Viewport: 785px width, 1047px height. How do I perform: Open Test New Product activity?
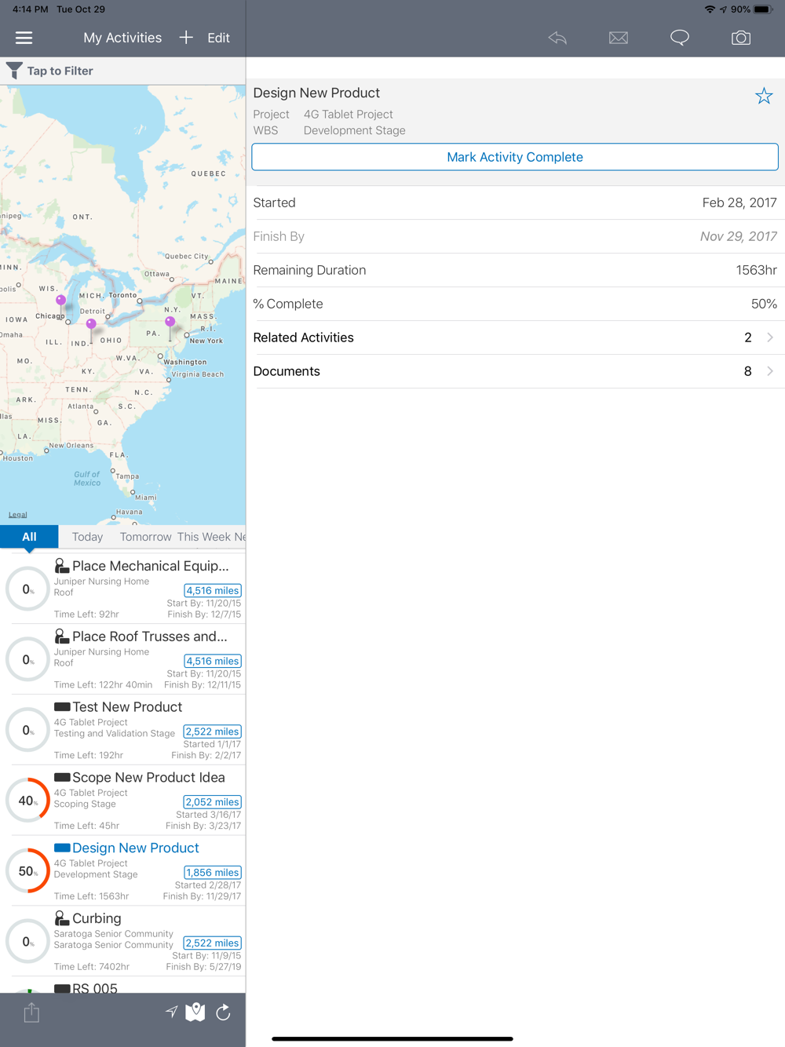122,729
